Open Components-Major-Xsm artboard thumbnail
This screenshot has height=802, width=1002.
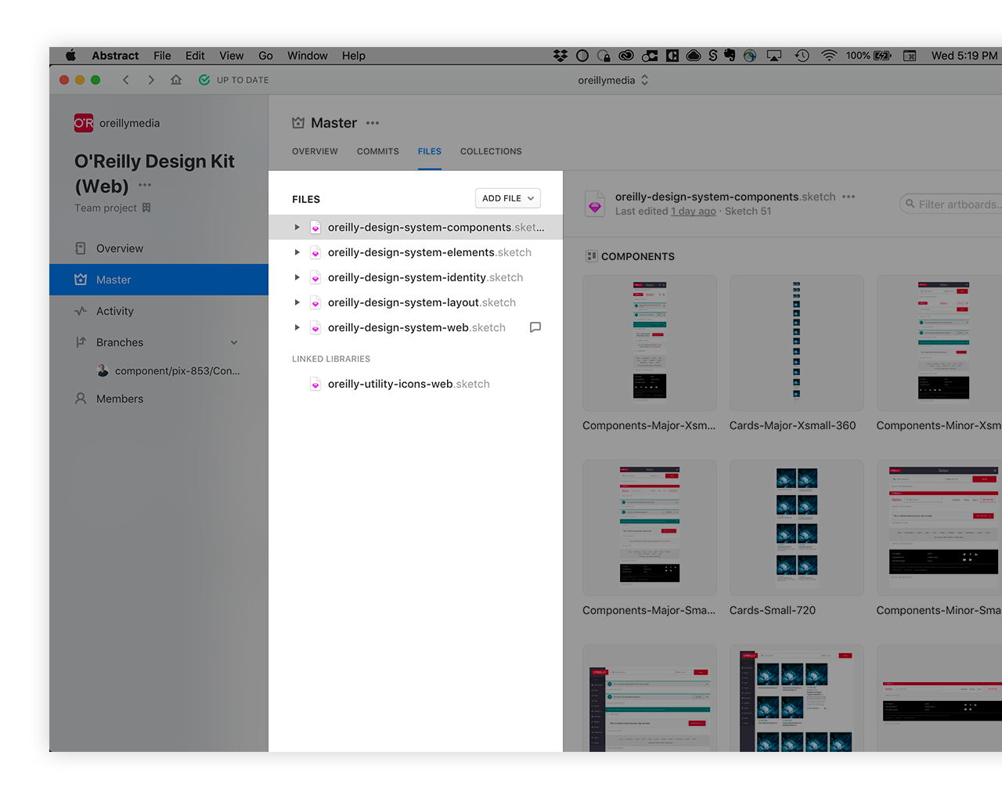(650, 343)
